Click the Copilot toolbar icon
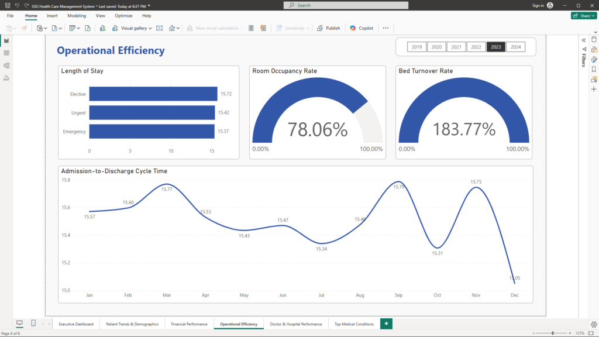Viewport: 599px width, 337px height. [362, 28]
